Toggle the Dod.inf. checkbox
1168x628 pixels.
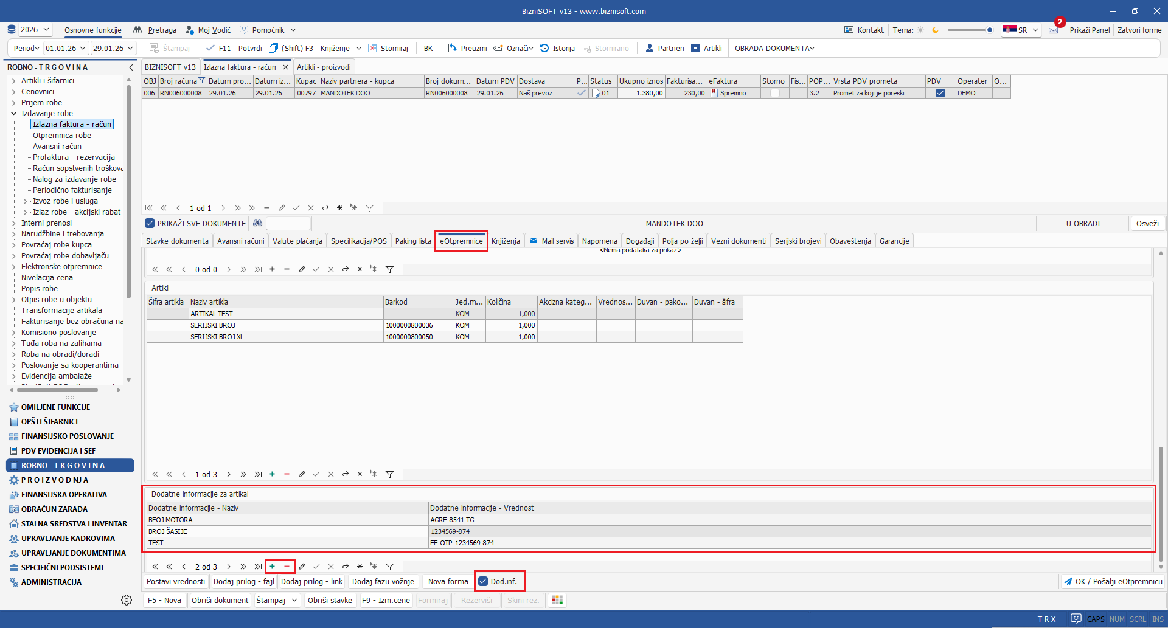(x=483, y=582)
